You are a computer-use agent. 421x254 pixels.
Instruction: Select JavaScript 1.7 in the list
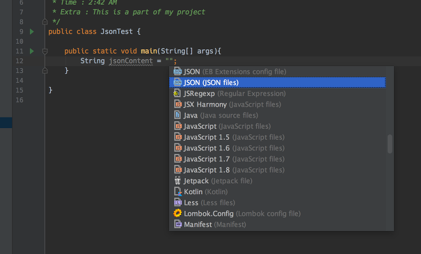pyautogui.click(x=278, y=159)
